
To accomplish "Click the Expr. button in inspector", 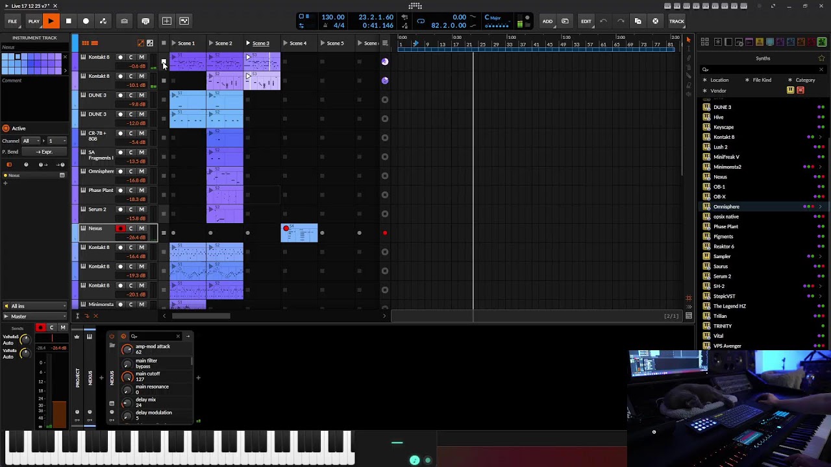I will (45, 152).
